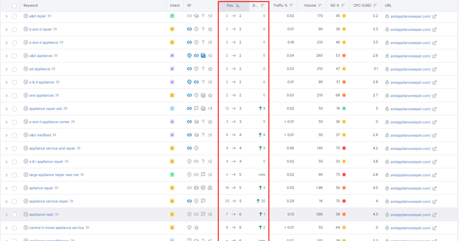
Task: Open external link for appliance service repair URL
Action: tap(435, 202)
